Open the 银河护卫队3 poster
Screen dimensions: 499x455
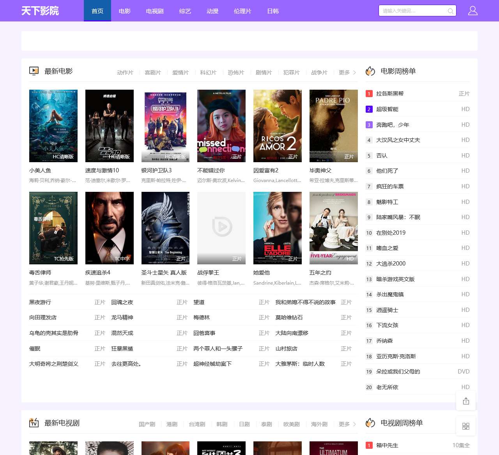pyautogui.click(x=165, y=126)
